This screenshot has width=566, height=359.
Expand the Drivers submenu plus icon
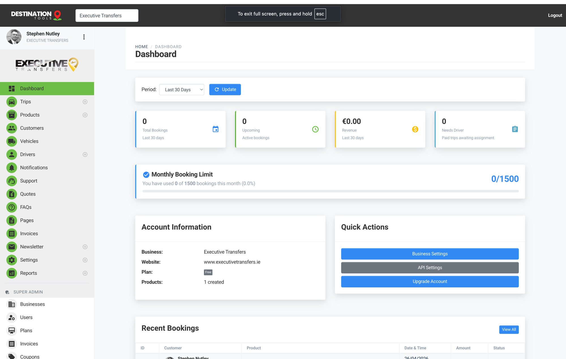point(85,155)
